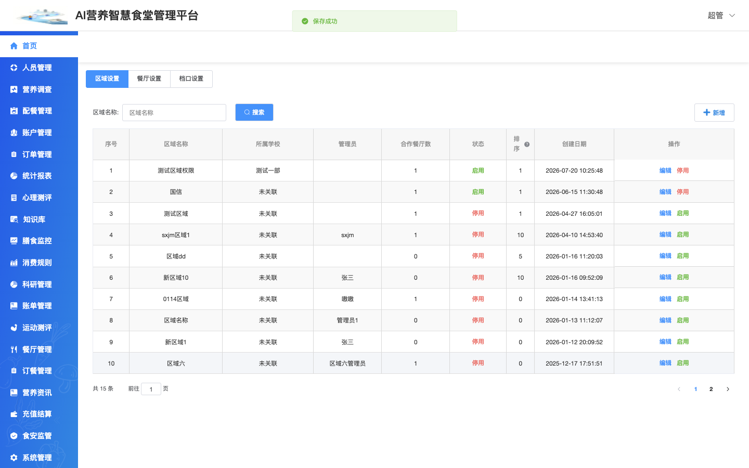Disable the 国信 region via 停用

[683, 192]
